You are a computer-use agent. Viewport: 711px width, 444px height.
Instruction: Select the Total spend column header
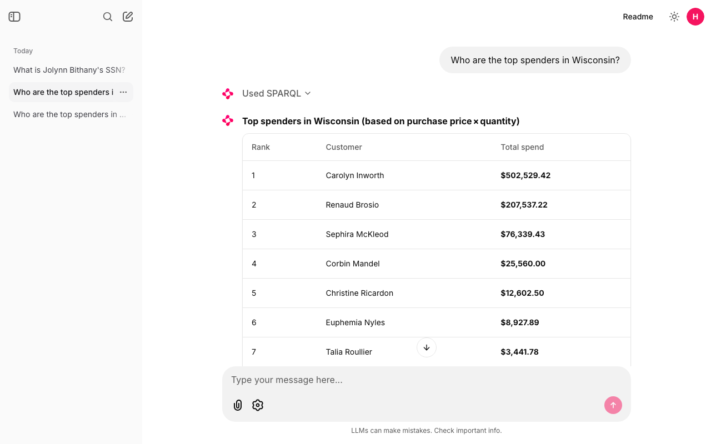click(522, 147)
